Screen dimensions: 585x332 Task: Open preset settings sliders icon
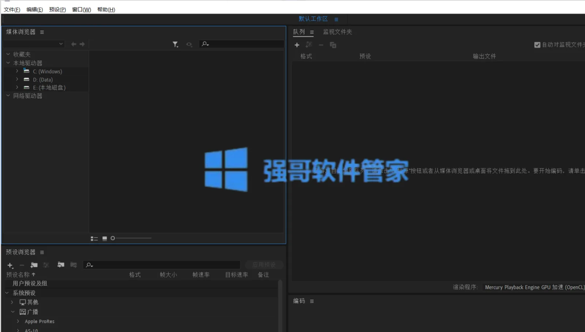pyautogui.click(x=46, y=265)
